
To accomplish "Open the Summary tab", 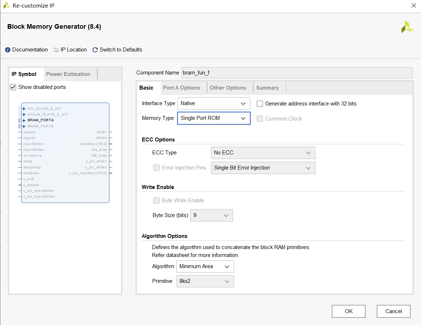I will click(267, 88).
